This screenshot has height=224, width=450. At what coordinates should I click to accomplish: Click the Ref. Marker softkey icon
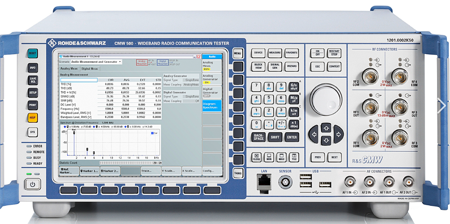61,169
